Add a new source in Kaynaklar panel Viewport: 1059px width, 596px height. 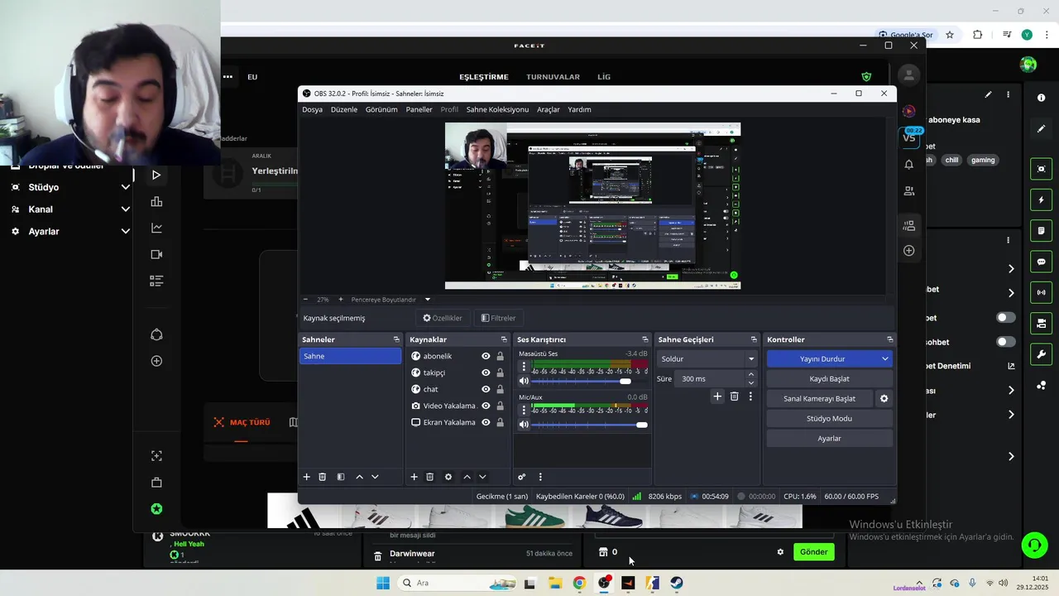coord(414,477)
